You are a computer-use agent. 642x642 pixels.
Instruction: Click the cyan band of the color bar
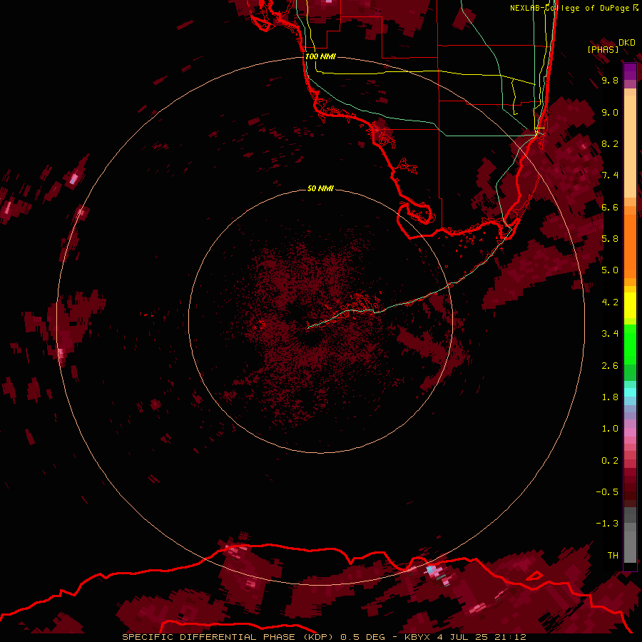point(630,392)
